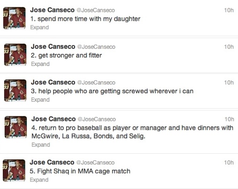The width and height of the screenshot is (238, 189).
Task: Expand the 'spend more time with my daughter' tweet
Action: pos(39,27)
